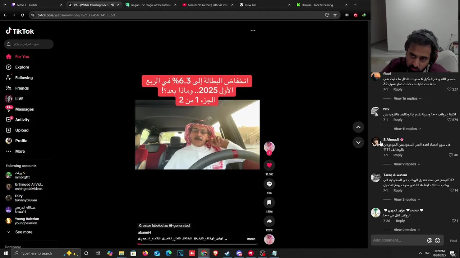Show hidden system tray icons
The width and height of the screenshot is (460, 258).
[x=420, y=253]
